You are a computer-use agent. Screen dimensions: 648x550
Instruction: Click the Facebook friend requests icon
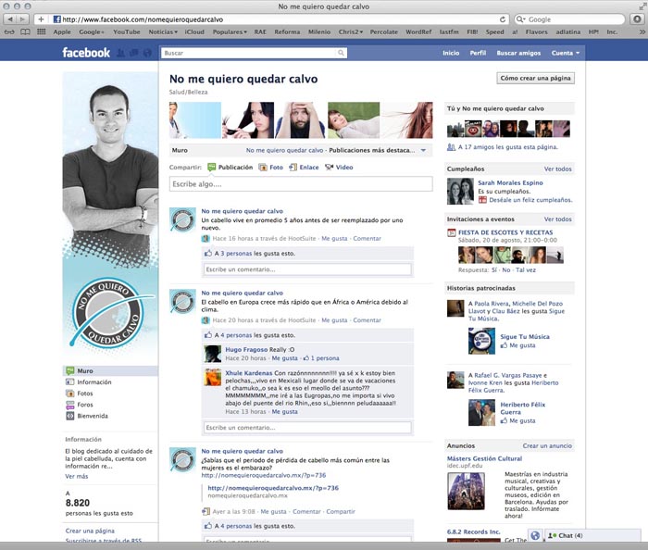coord(120,53)
